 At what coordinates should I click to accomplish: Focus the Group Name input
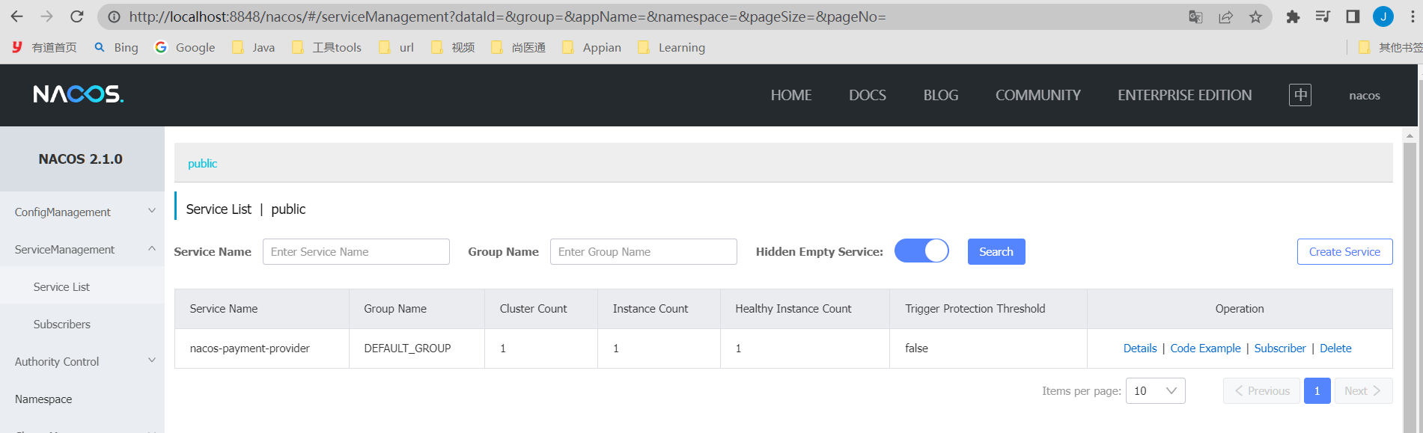(x=643, y=251)
